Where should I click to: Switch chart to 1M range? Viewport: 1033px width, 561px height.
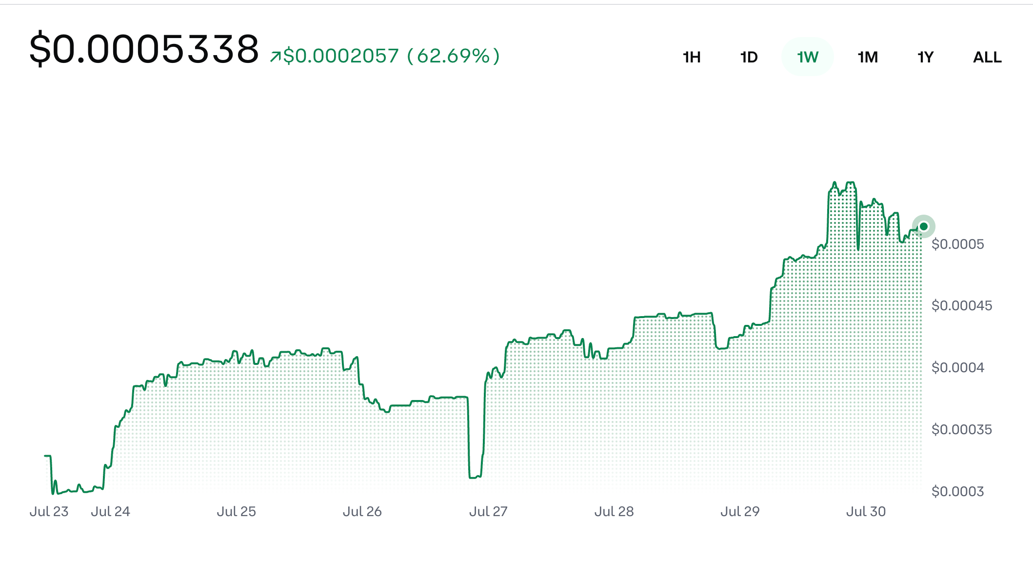(x=868, y=57)
